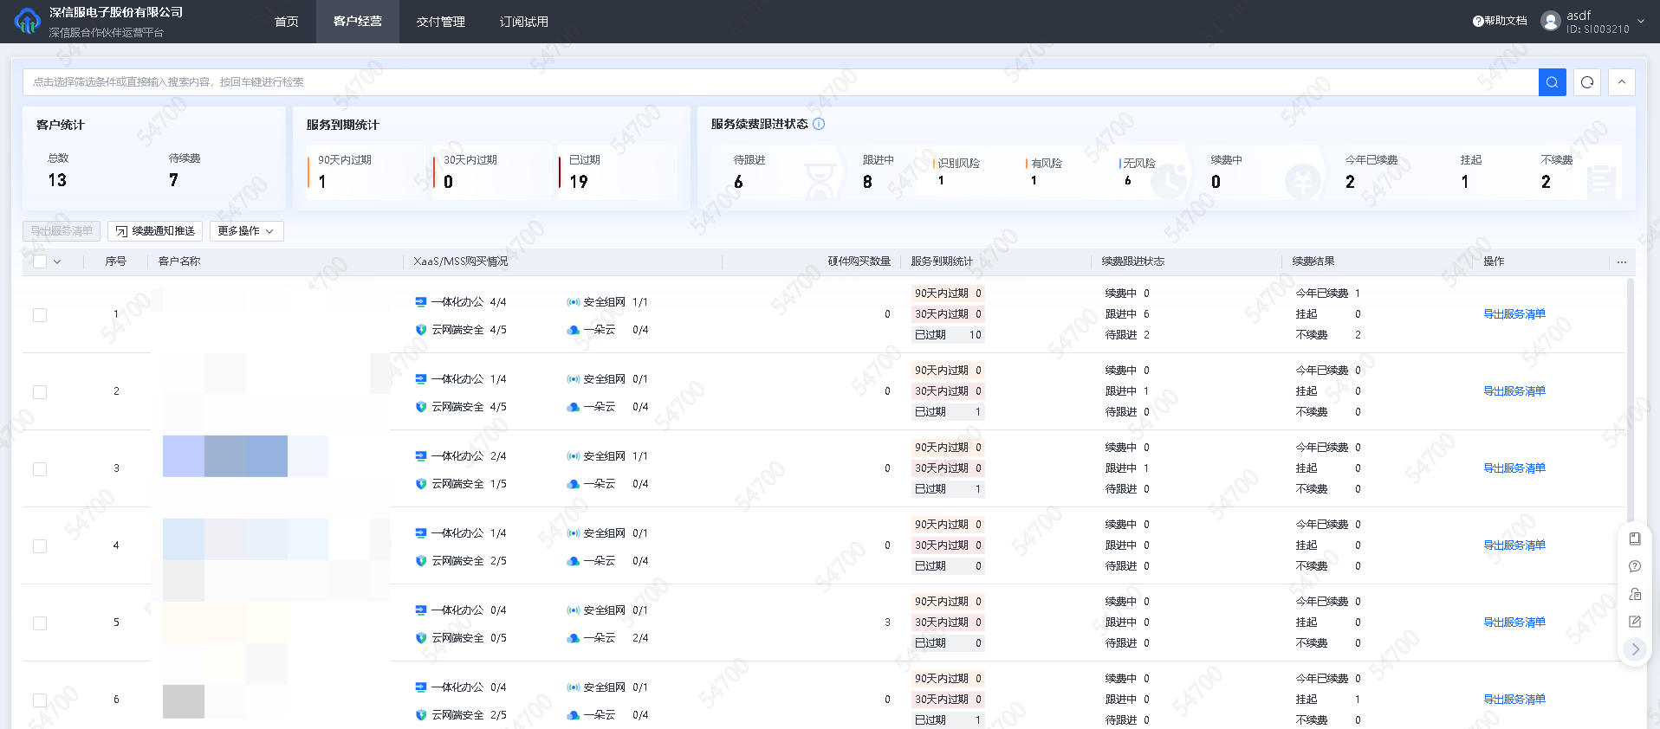Collapse the filter panel with up chevron
1660x729 pixels.
pos(1621,82)
